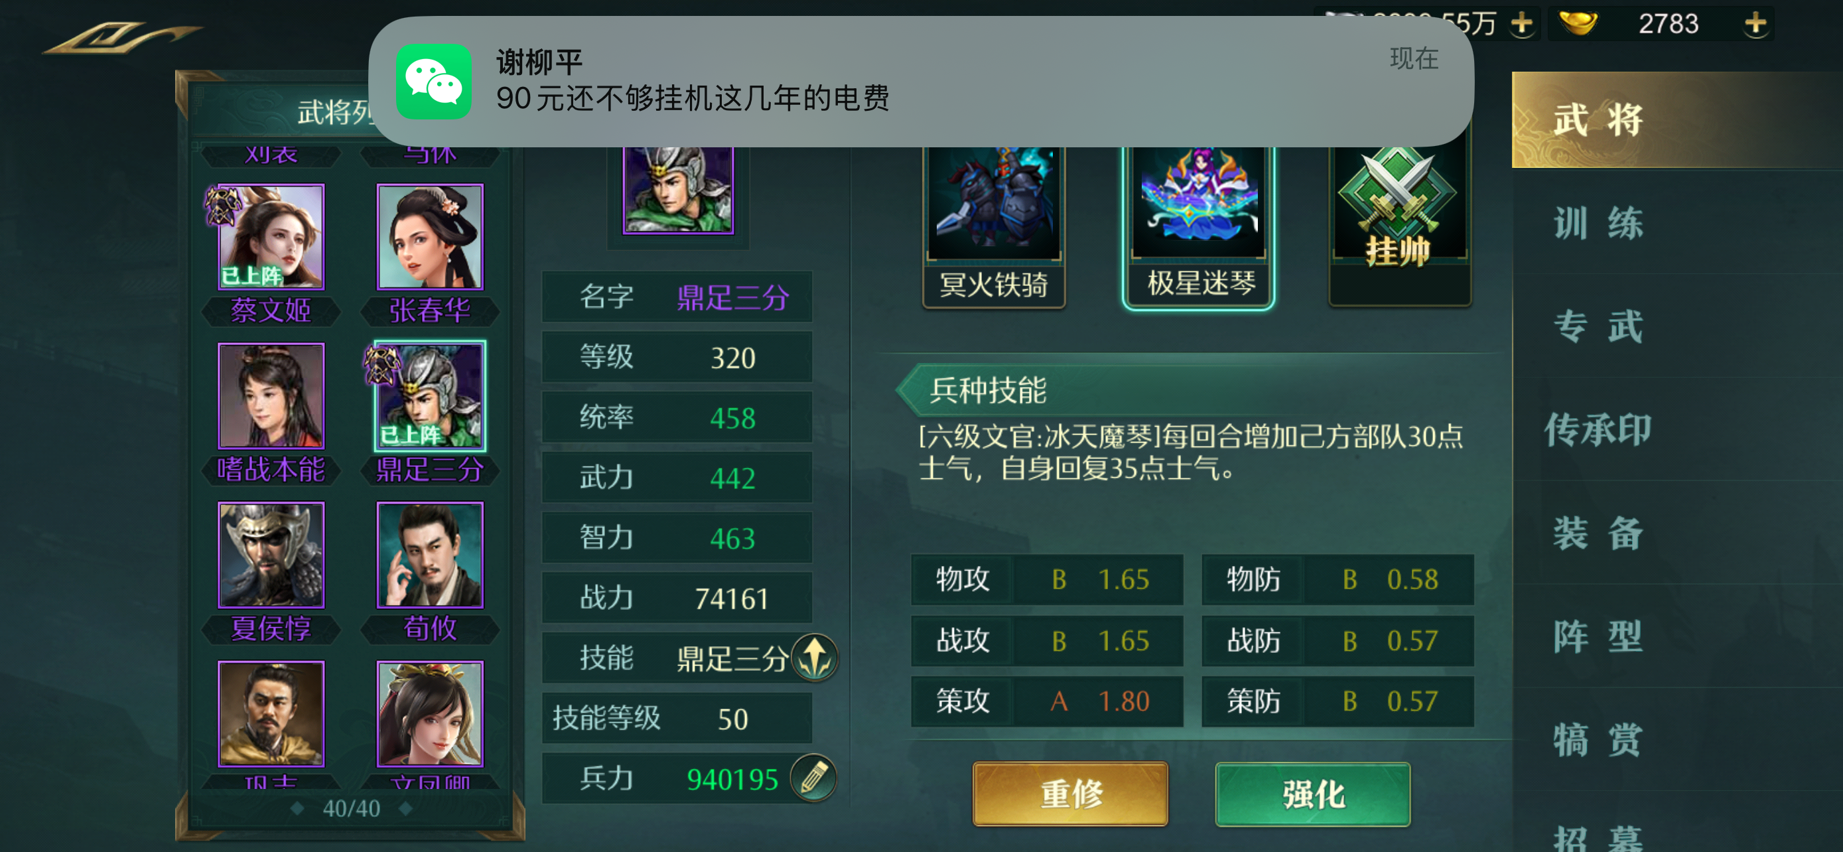Choose general 张春华 portrait
1843x852 pixels.
click(430, 237)
